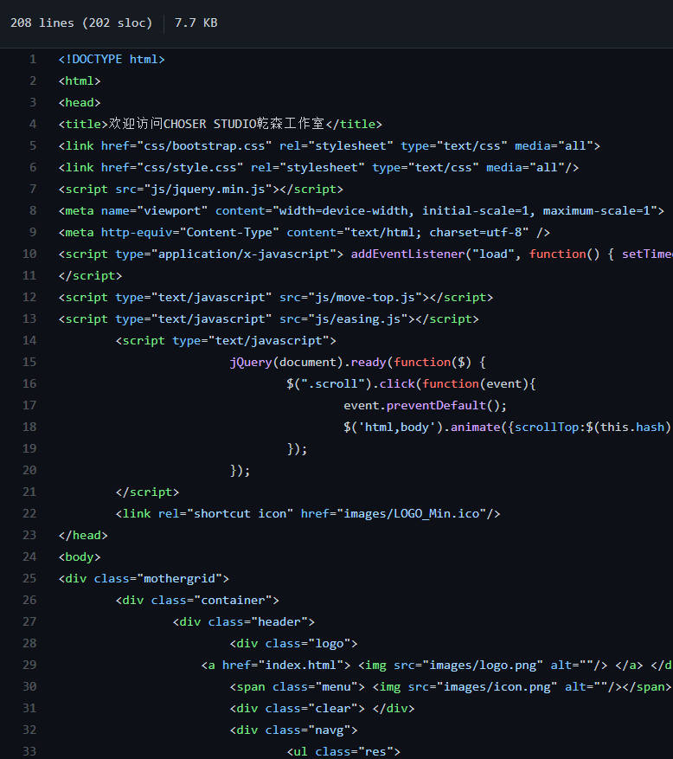Click the "208 lines (202 sloc)" file info
This screenshot has height=759, width=673.
pos(81,23)
